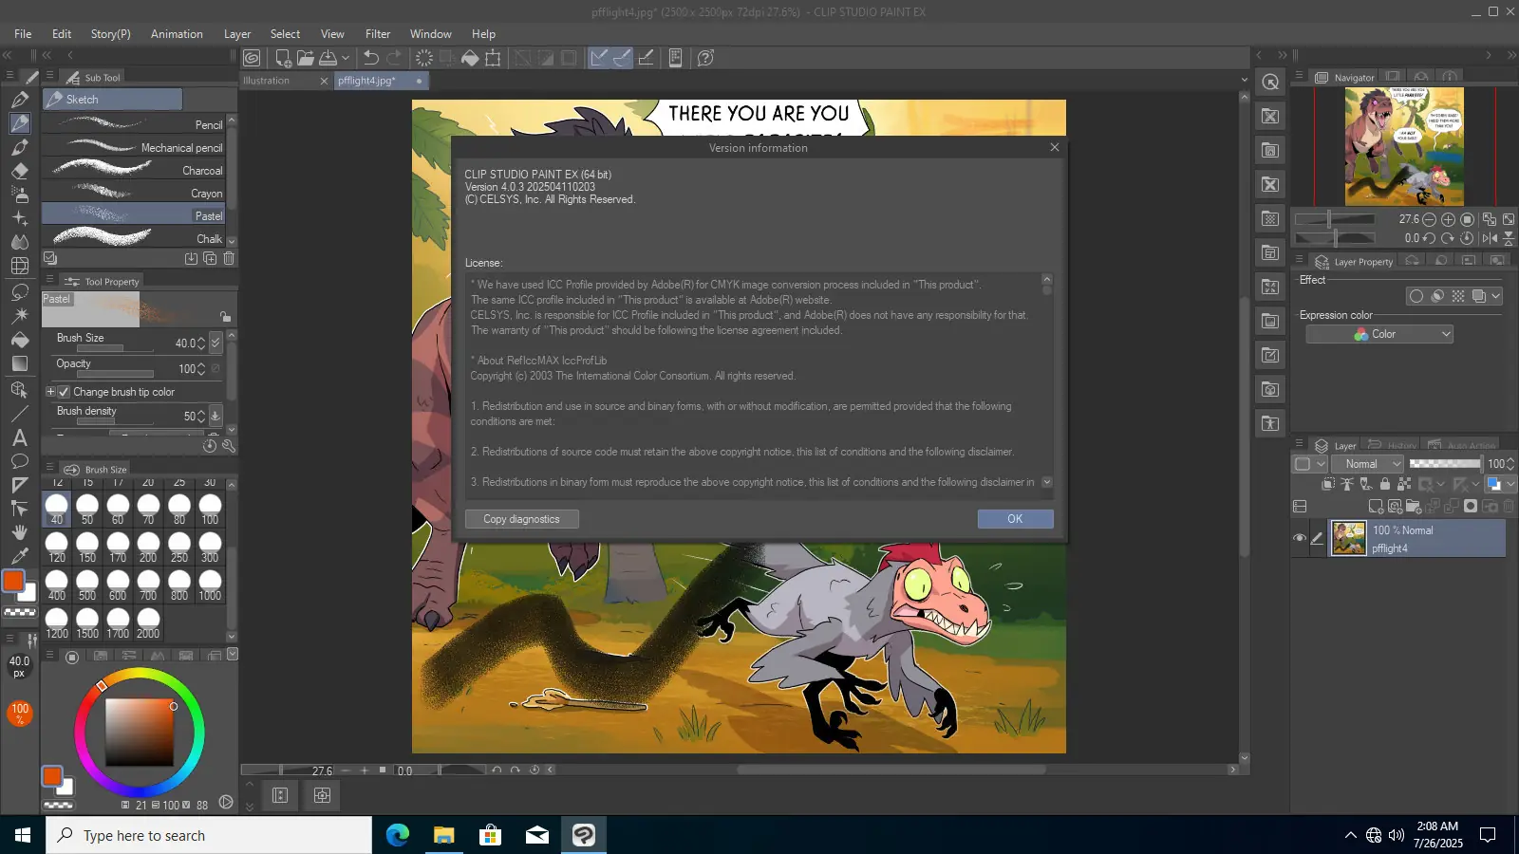Toggle Change brush tip color checkbox
This screenshot has width=1519, height=854.
click(64, 392)
